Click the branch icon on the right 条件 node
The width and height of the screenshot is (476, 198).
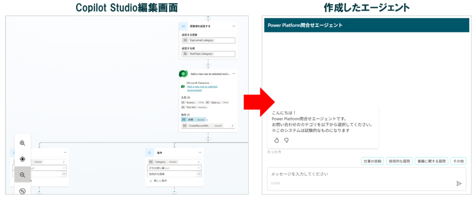pyautogui.click(x=149, y=152)
